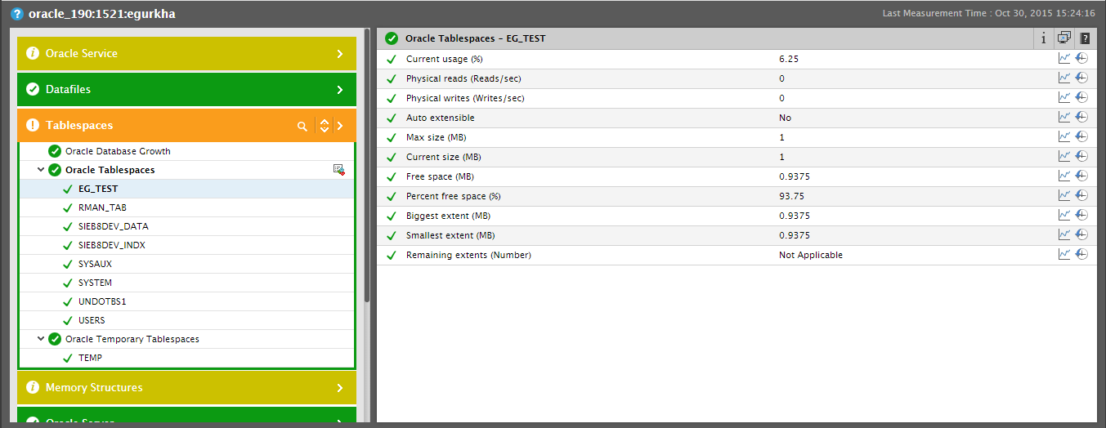Open history clock for Physical reads (Reads/sec)
The height and width of the screenshot is (428, 1106).
click(1081, 78)
